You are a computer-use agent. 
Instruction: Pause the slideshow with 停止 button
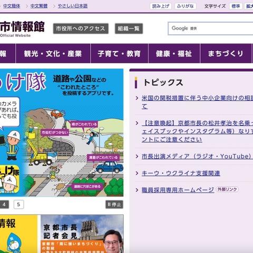point(114,205)
